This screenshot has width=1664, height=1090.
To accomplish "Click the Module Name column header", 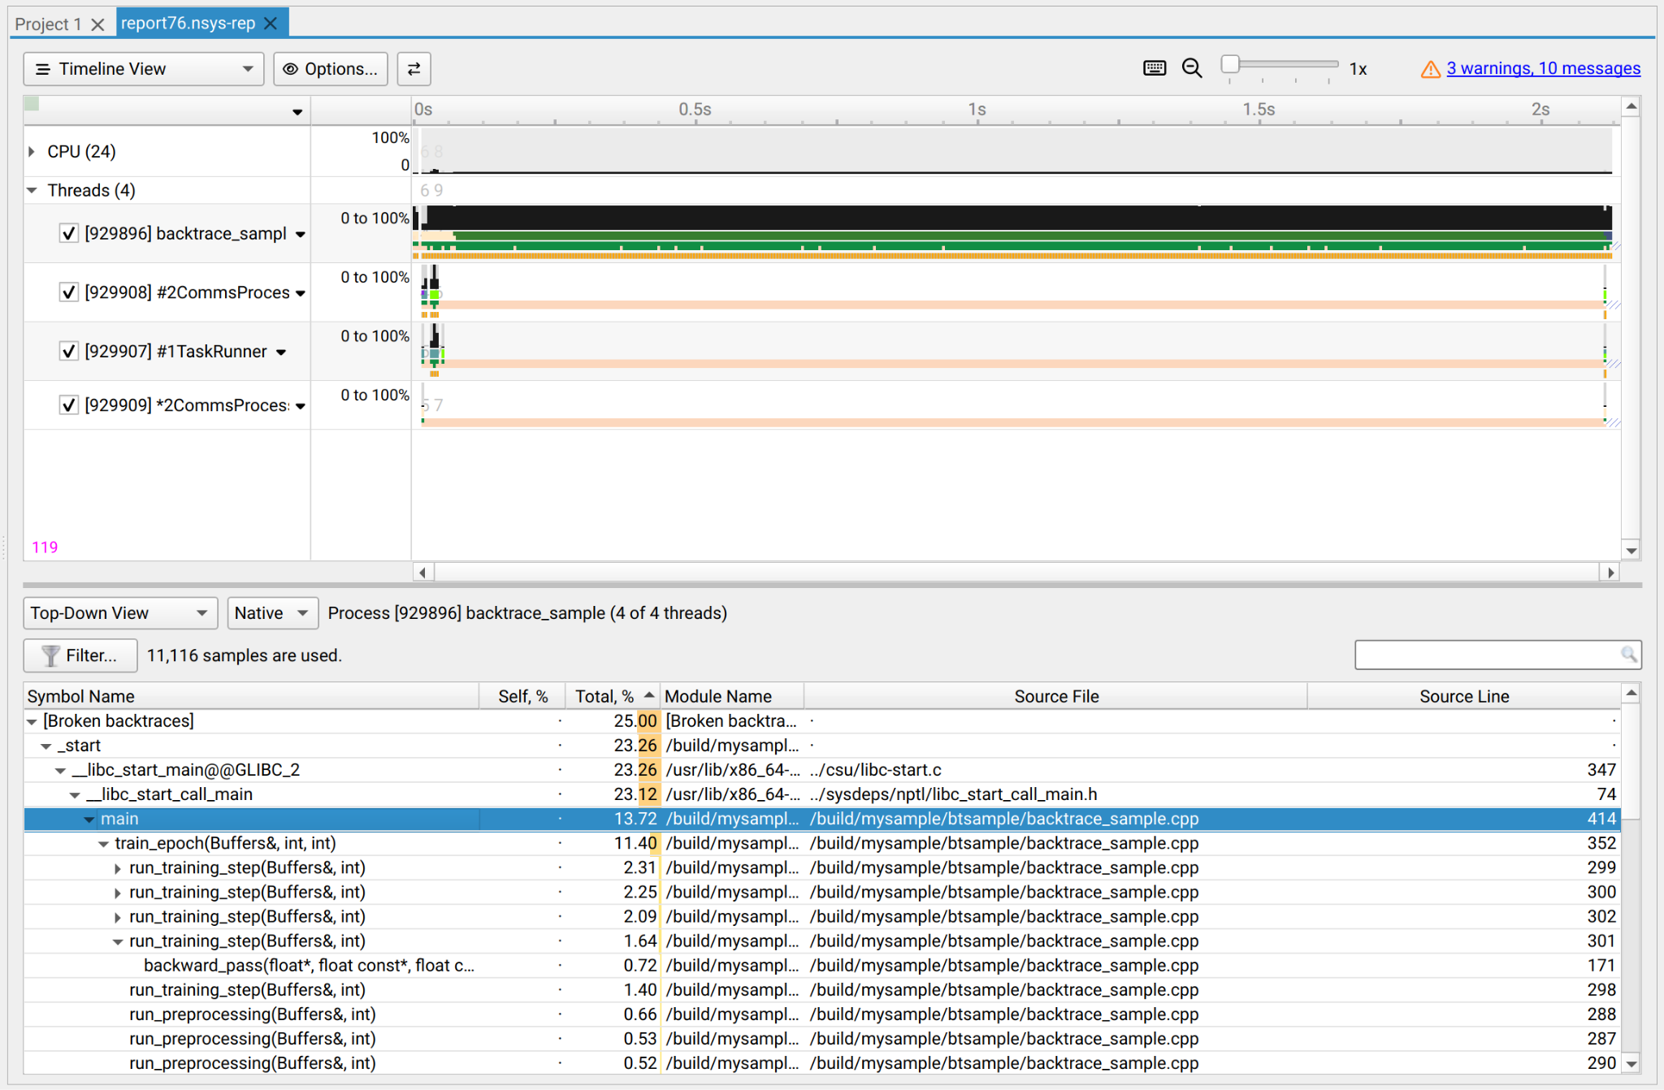I will coord(732,696).
